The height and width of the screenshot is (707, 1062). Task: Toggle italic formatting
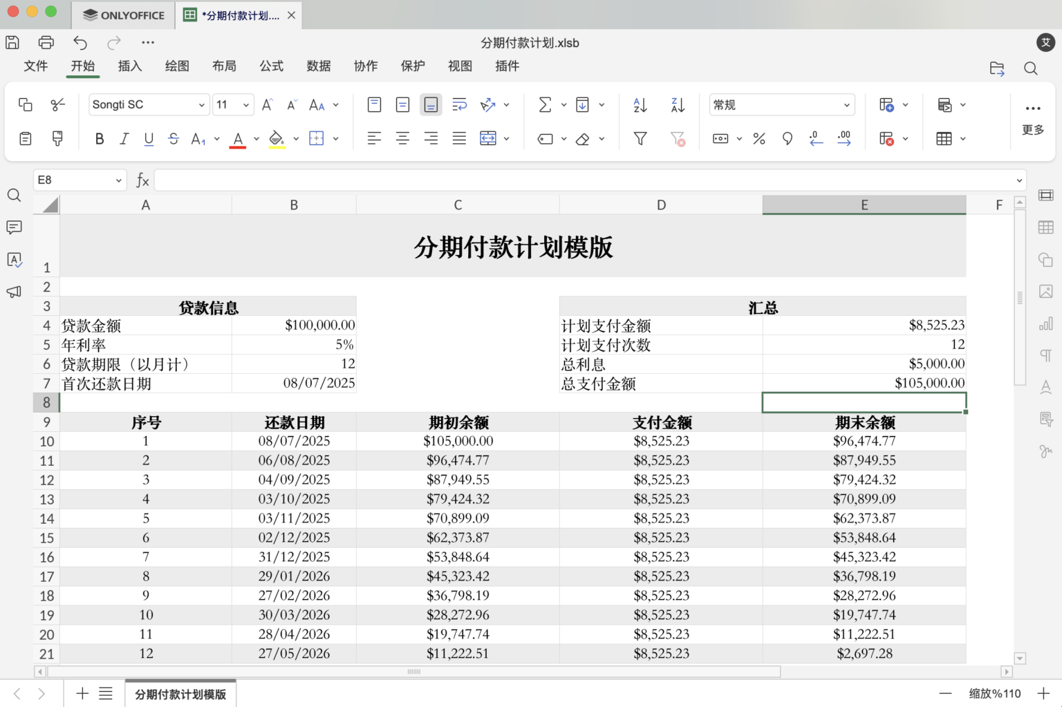pos(124,138)
